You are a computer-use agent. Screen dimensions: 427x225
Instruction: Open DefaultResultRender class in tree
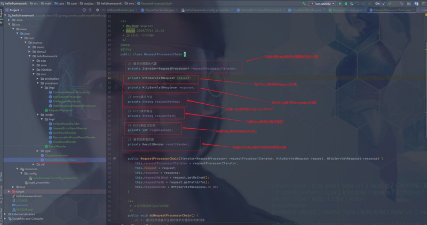click(66, 124)
